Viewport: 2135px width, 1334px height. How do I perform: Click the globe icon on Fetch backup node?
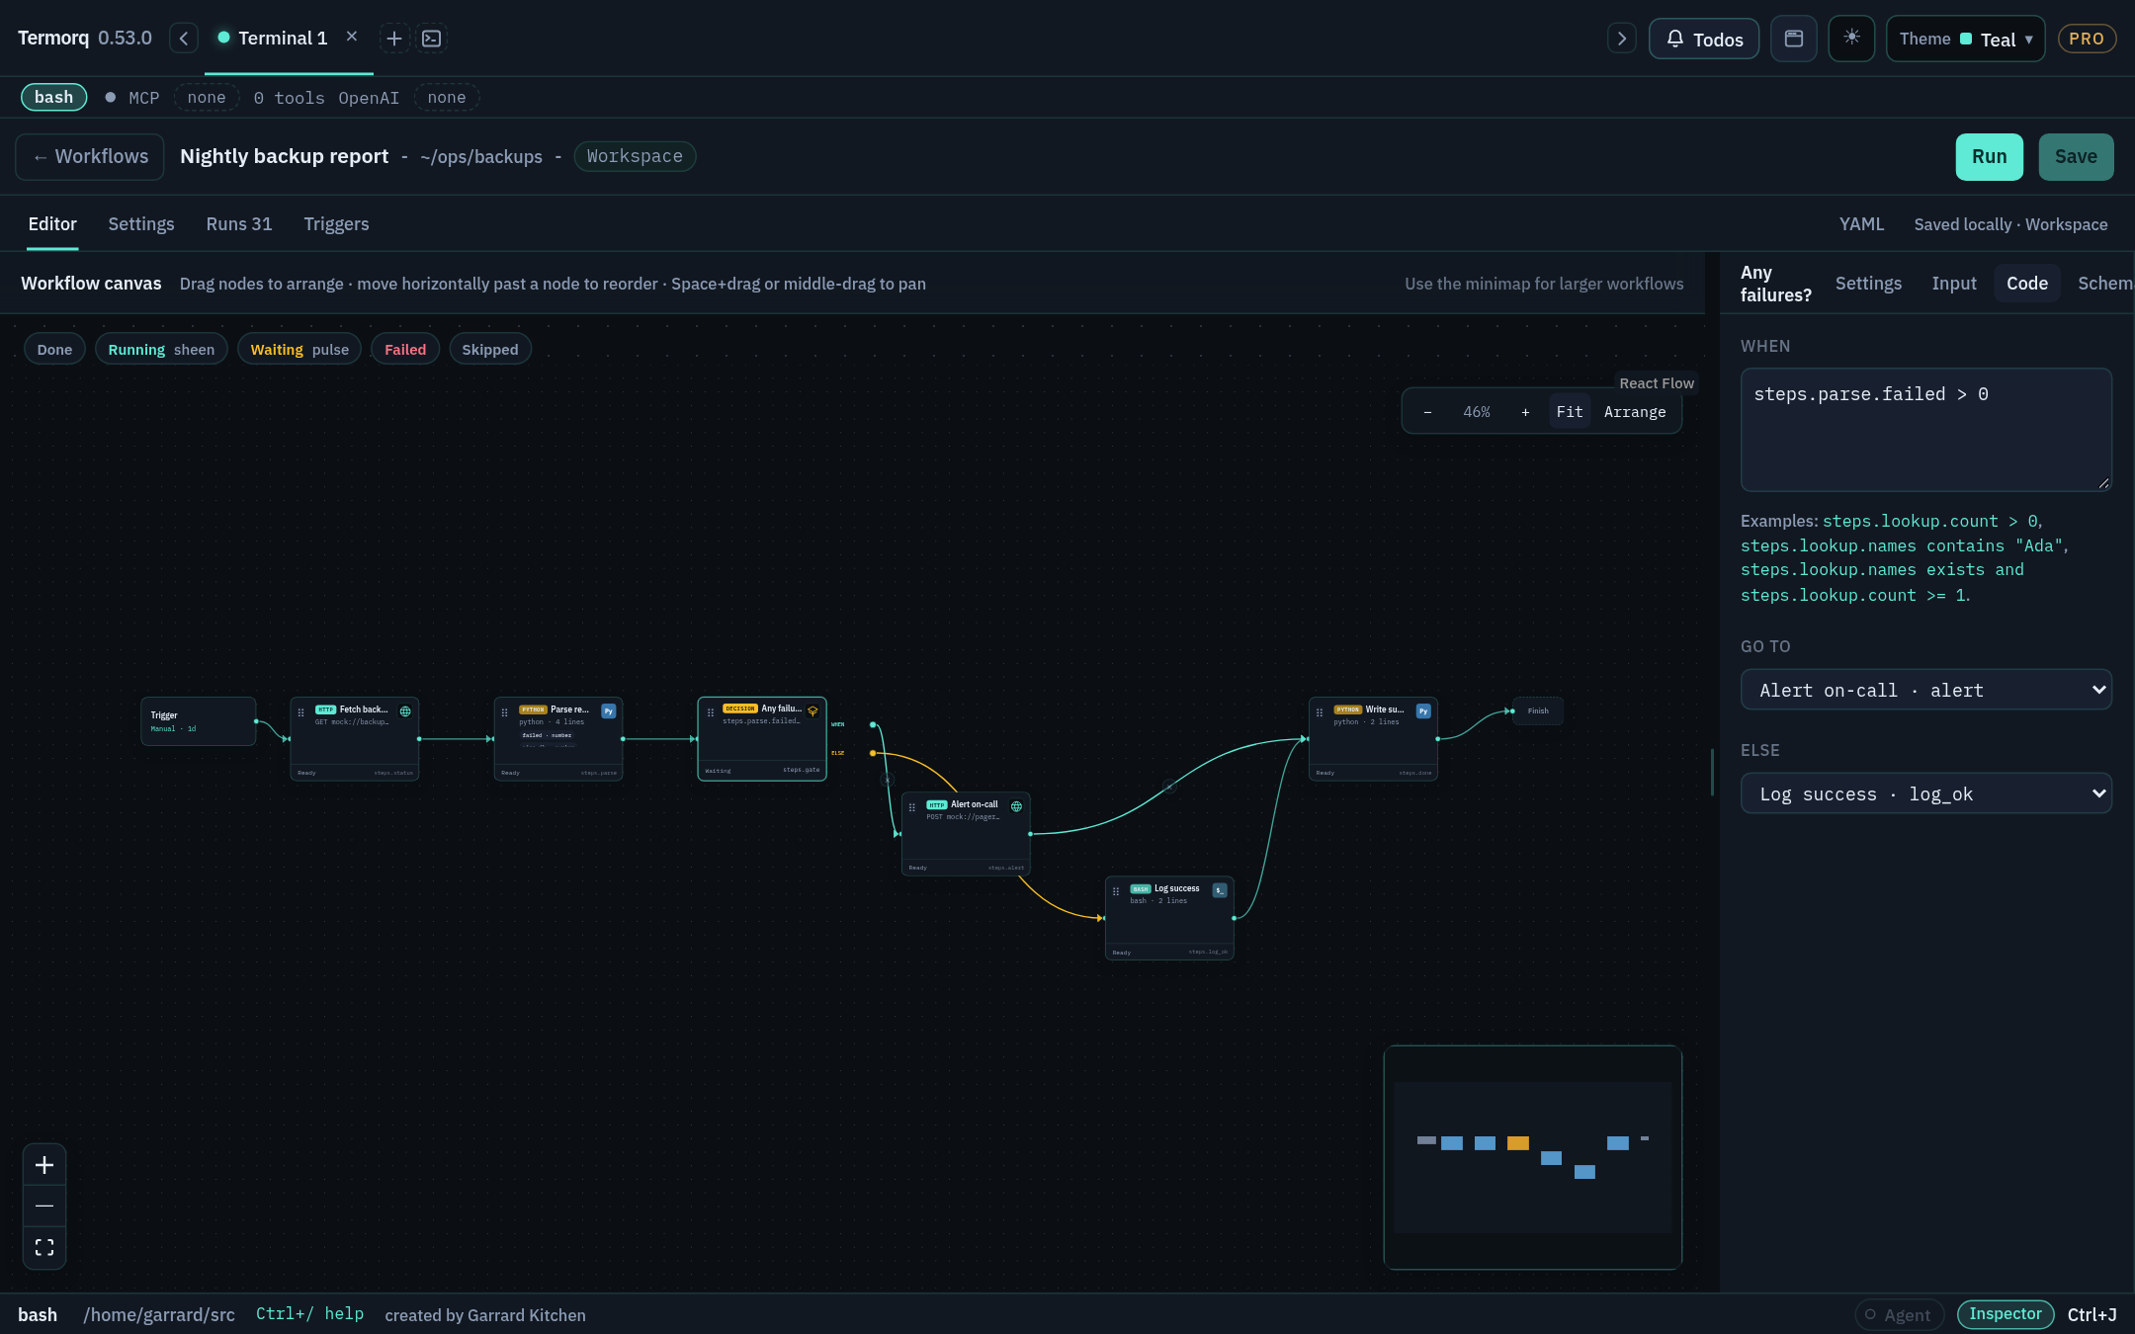(405, 711)
